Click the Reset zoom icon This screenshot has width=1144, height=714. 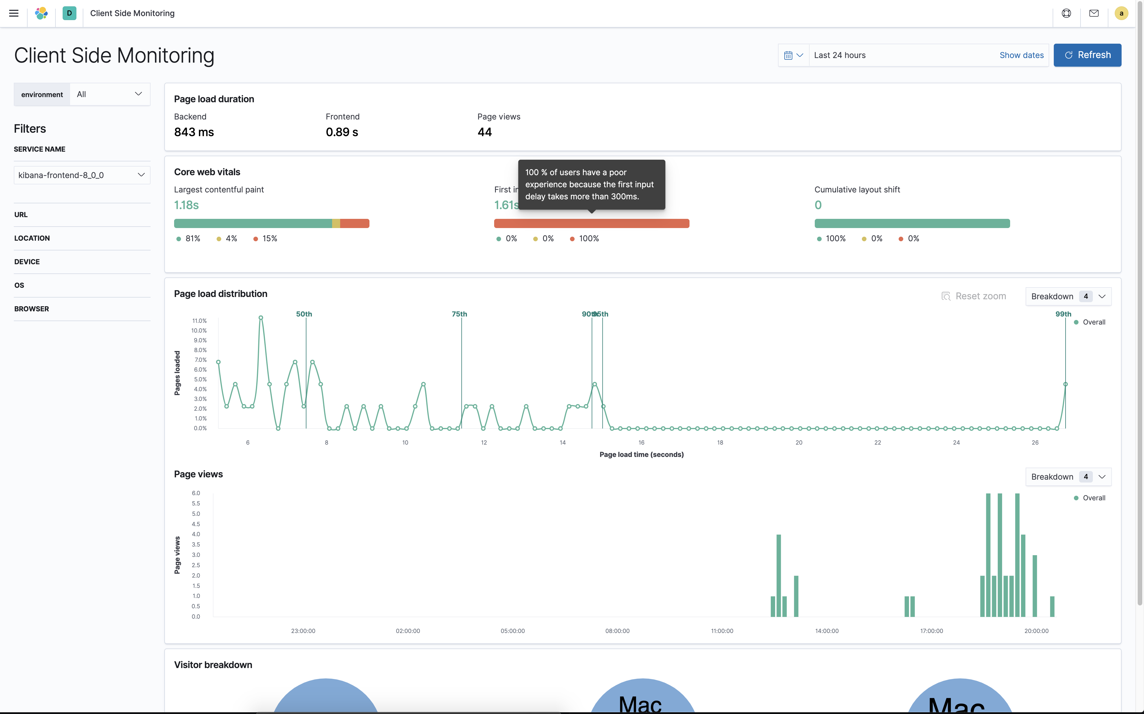(945, 296)
